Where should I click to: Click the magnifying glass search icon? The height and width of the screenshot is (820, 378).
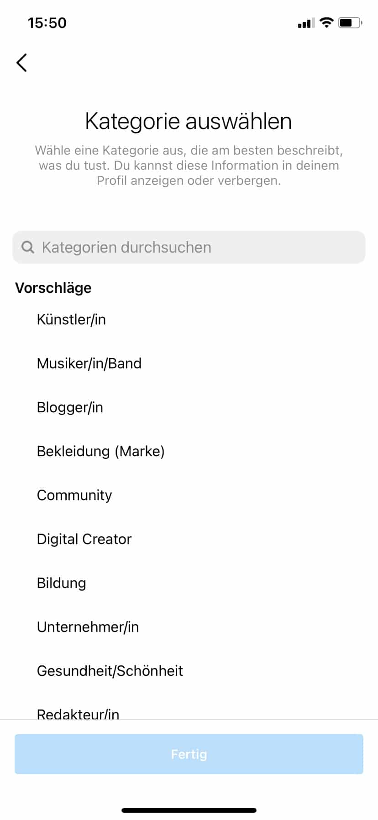click(x=28, y=247)
